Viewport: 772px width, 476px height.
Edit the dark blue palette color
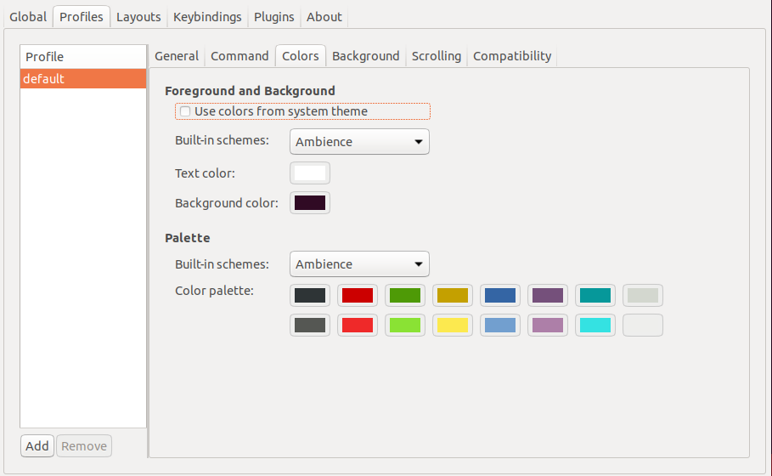[499, 296]
